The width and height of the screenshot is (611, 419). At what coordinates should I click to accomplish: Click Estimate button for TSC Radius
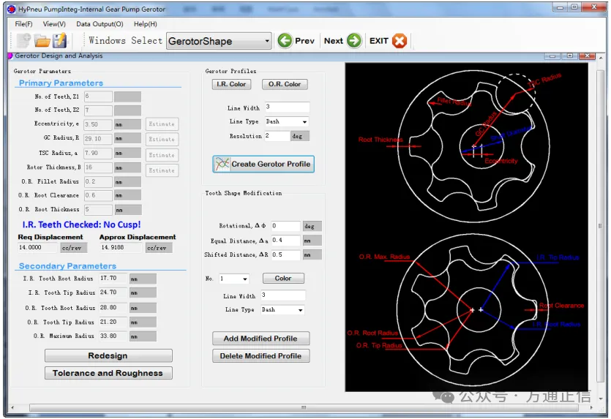[162, 155]
